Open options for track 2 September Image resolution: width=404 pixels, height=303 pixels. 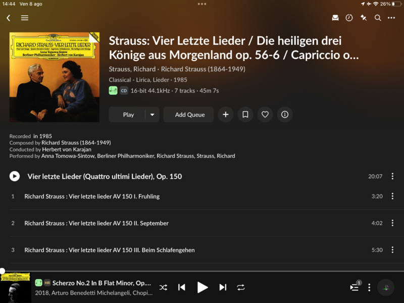point(392,223)
